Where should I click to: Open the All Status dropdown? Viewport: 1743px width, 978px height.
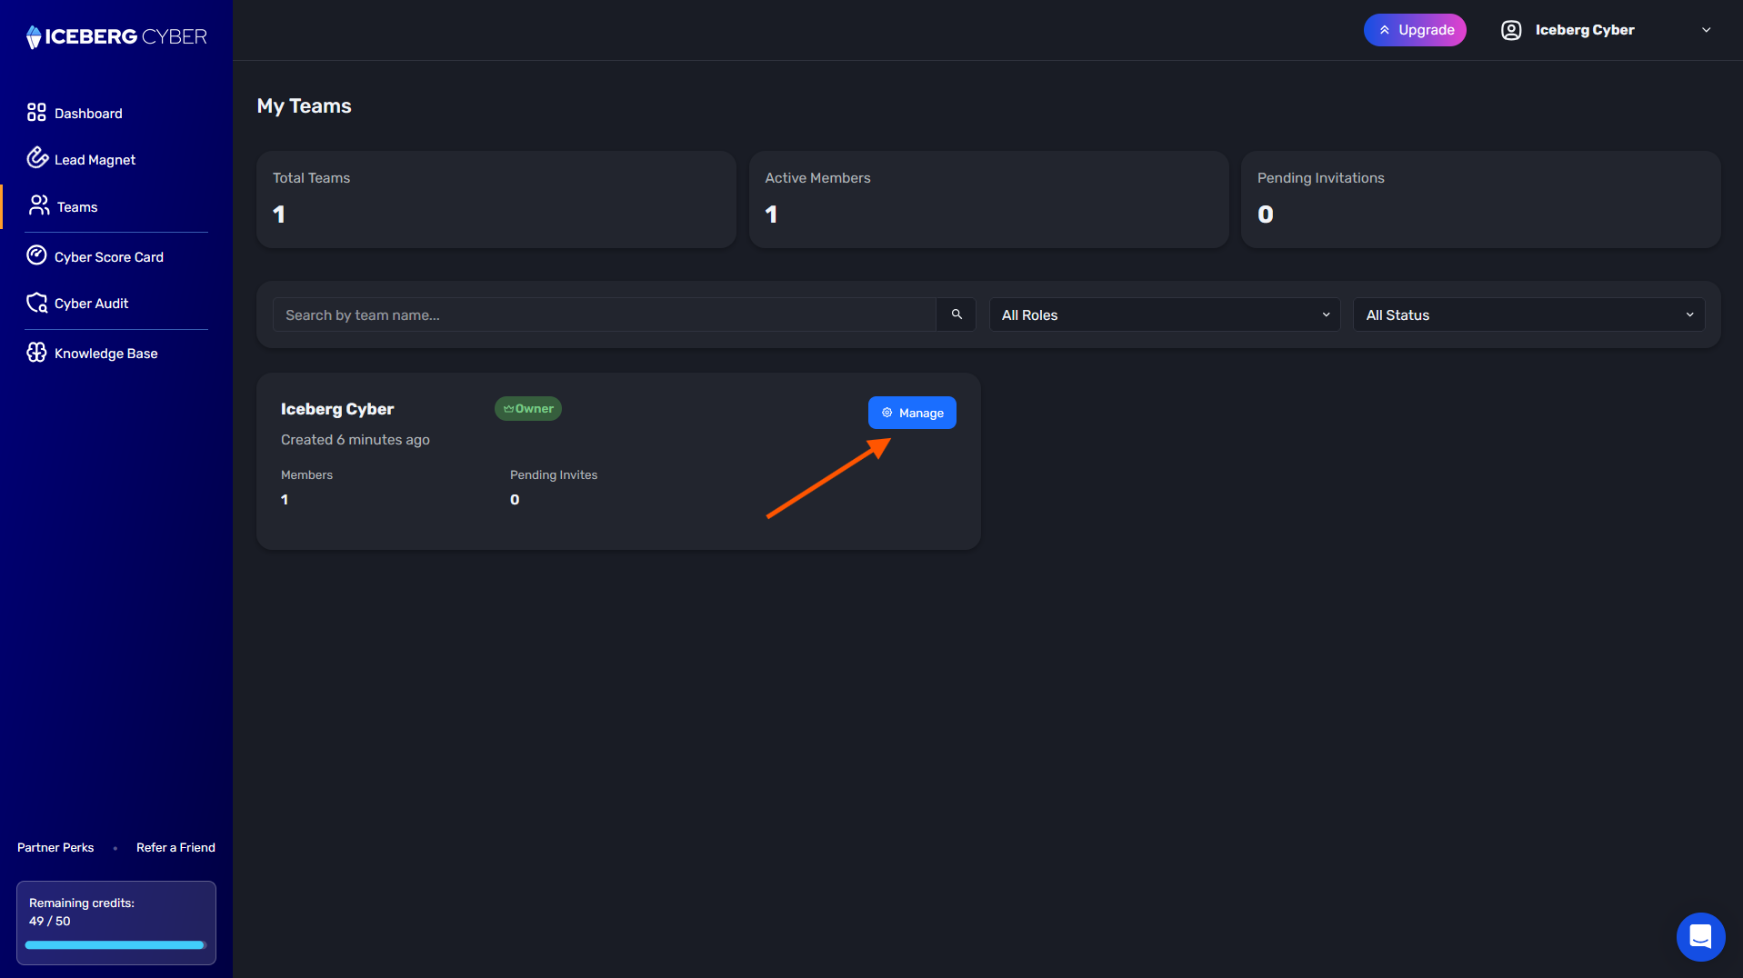pyautogui.click(x=1528, y=314)
